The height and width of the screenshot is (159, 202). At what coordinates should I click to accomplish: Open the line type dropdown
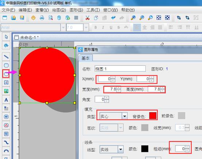(x=121, y=150)
